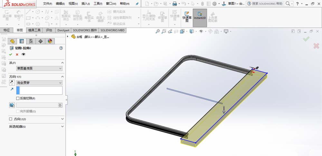Viewport: 322px width, 156px height.
Task: Confirm cut-extrude with green checkmark
Action: 11,54
